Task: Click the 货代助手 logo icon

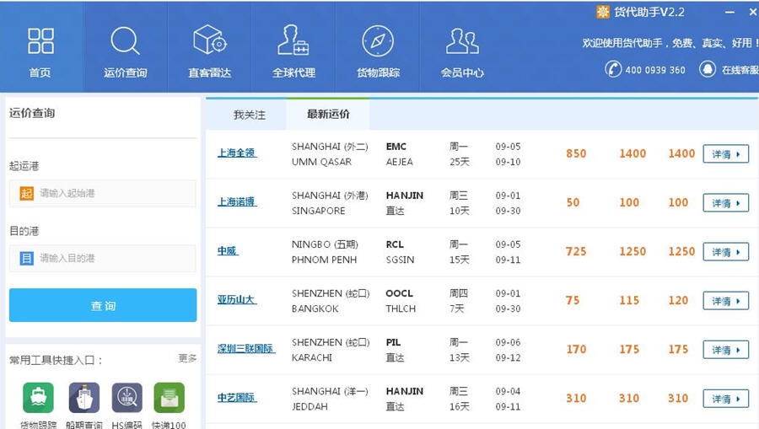Action: click(x=603, y=12)
